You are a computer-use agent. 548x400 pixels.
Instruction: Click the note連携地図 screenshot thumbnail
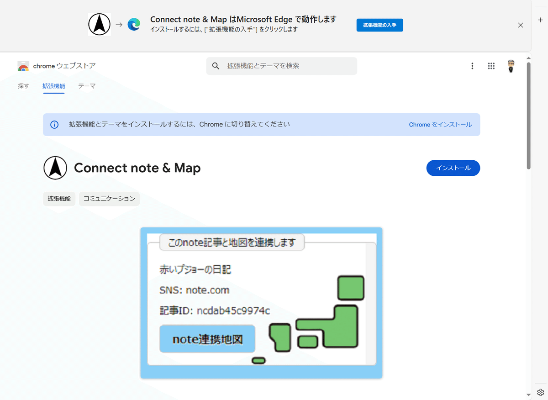261,303
